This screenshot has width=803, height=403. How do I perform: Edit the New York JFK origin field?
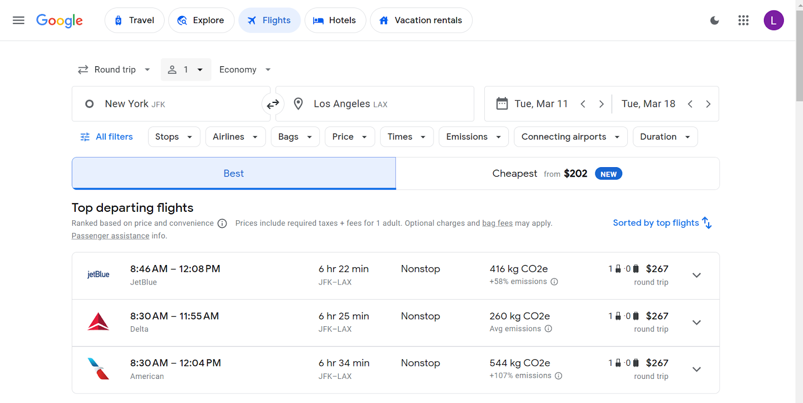[x=171, y=104]
